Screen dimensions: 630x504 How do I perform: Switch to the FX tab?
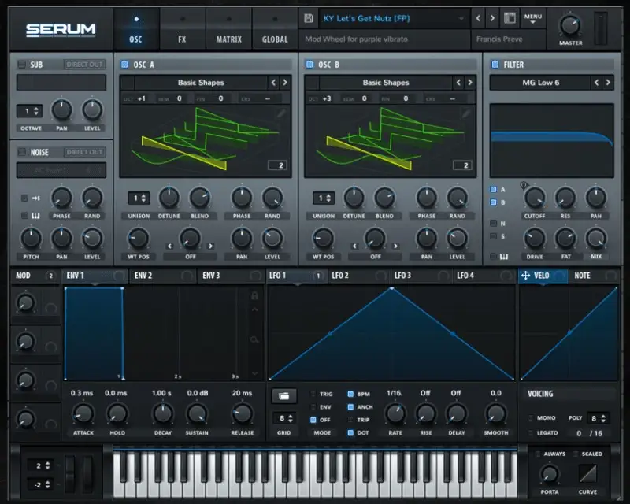click(182, 39)
